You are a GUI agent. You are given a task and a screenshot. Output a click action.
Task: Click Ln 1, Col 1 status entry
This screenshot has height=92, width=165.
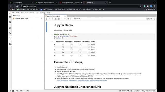(x=137, y=91)
